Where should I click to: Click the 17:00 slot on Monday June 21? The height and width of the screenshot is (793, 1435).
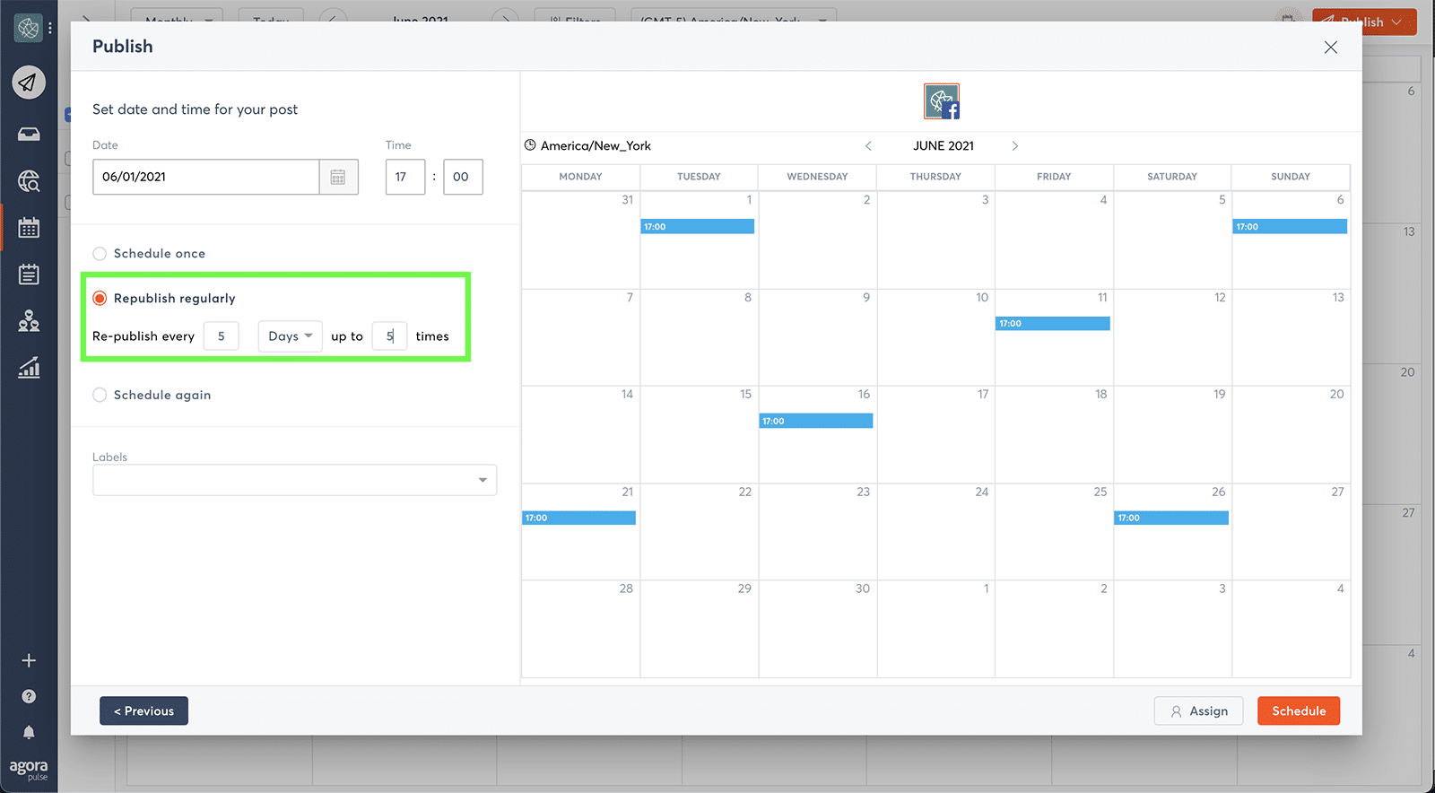[x=579, y=518]
